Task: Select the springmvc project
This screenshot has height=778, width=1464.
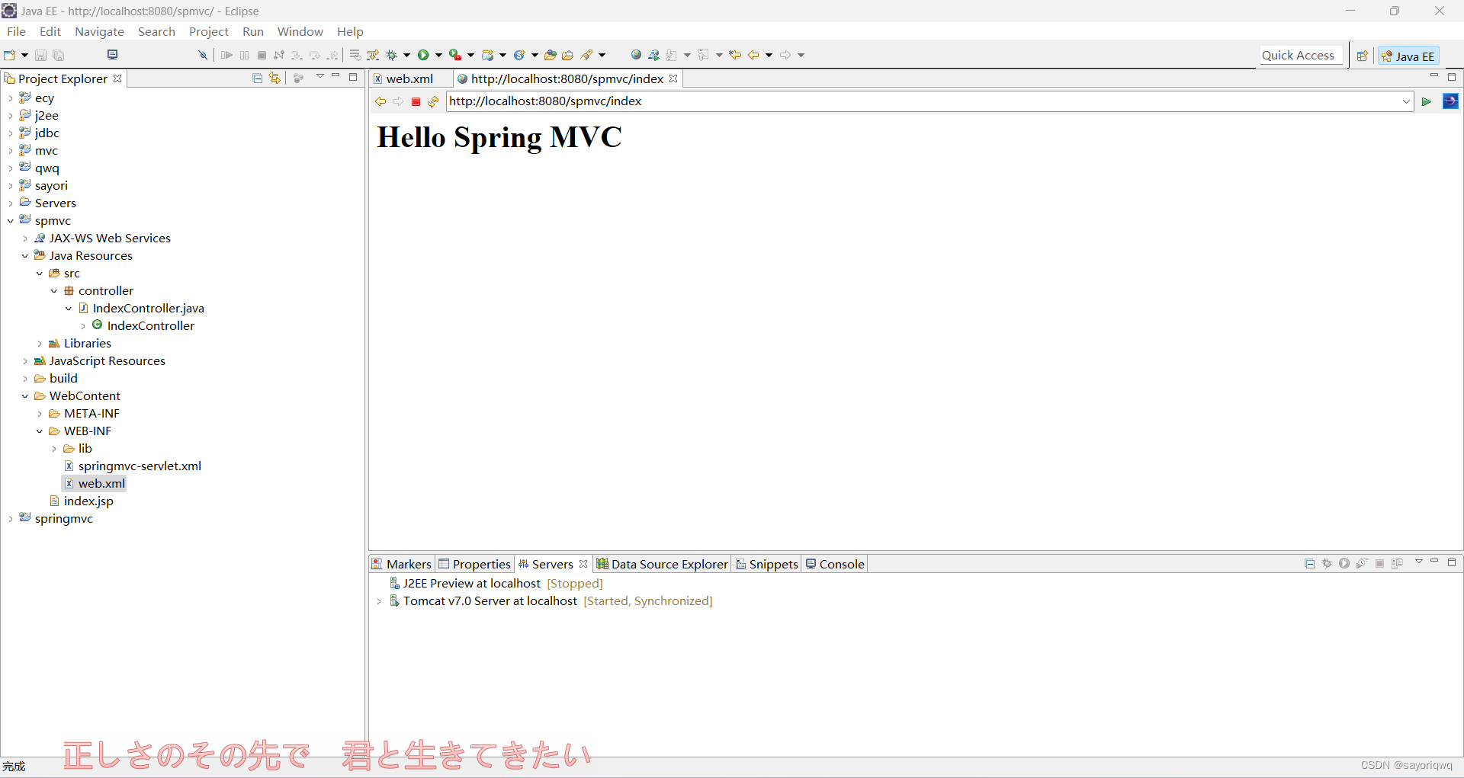Action: point(63,519)
